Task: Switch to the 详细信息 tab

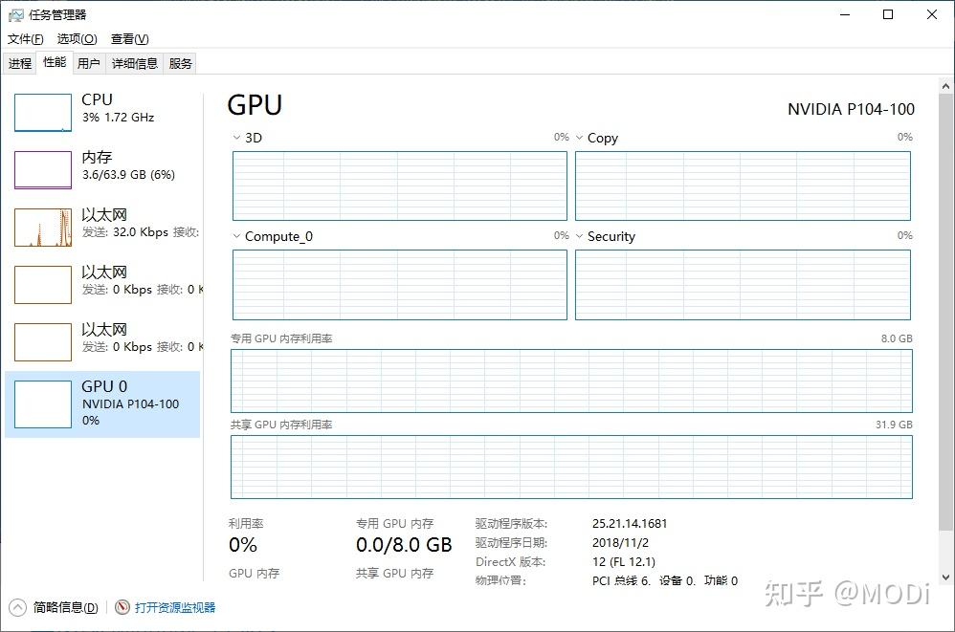Action: pos(134,64)
